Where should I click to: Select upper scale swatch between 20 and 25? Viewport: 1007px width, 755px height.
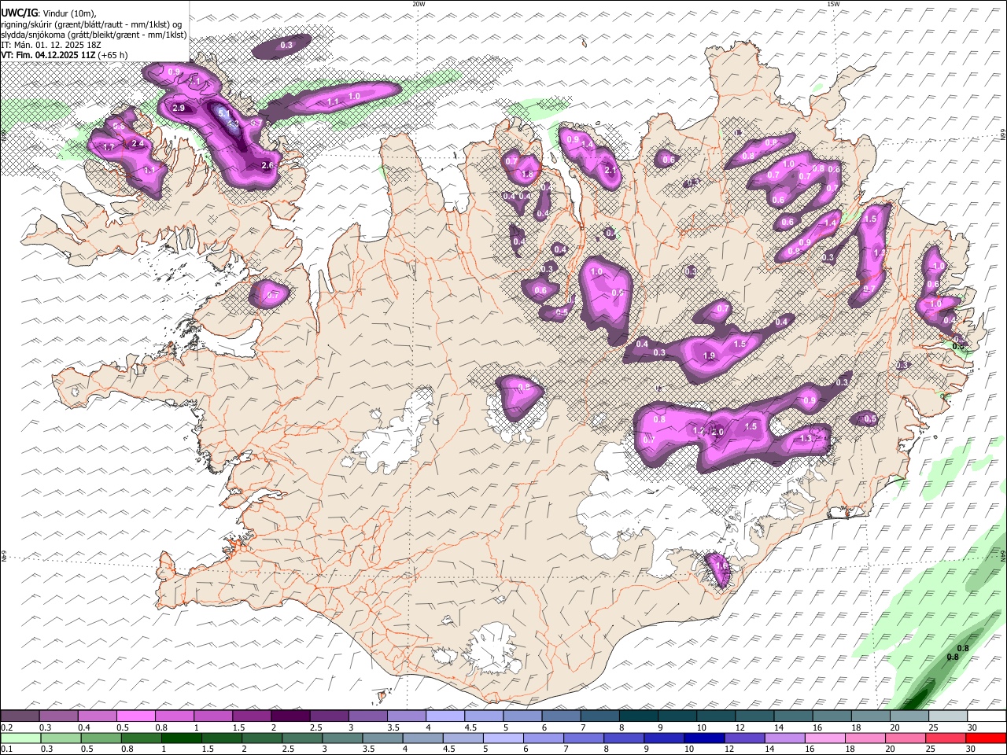909,716
